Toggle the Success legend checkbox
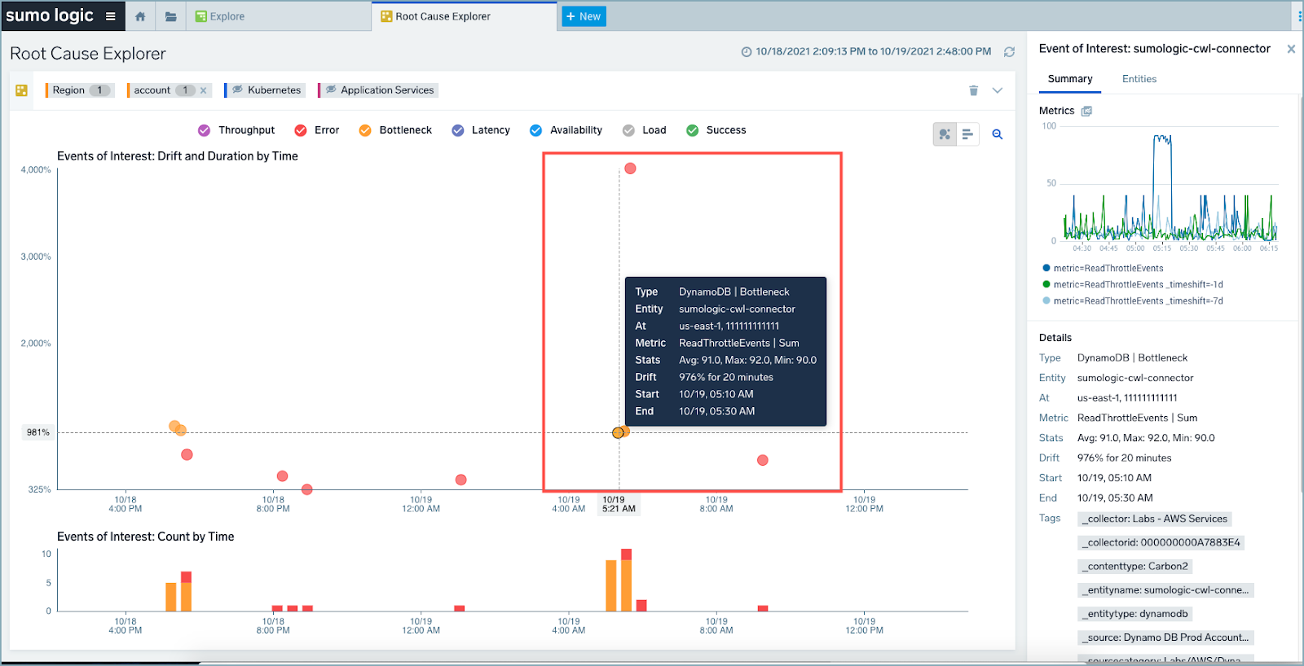This screenshot has height=666, width=1304. pyautogui.click(x=693, y=130)
